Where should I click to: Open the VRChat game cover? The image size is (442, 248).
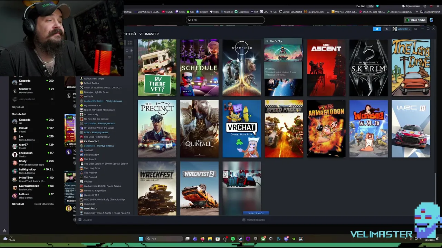[242, 128]
